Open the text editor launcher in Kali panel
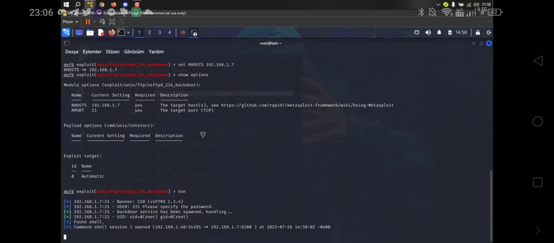The height and width of the screenshot is (243, 554). [101, 33]
